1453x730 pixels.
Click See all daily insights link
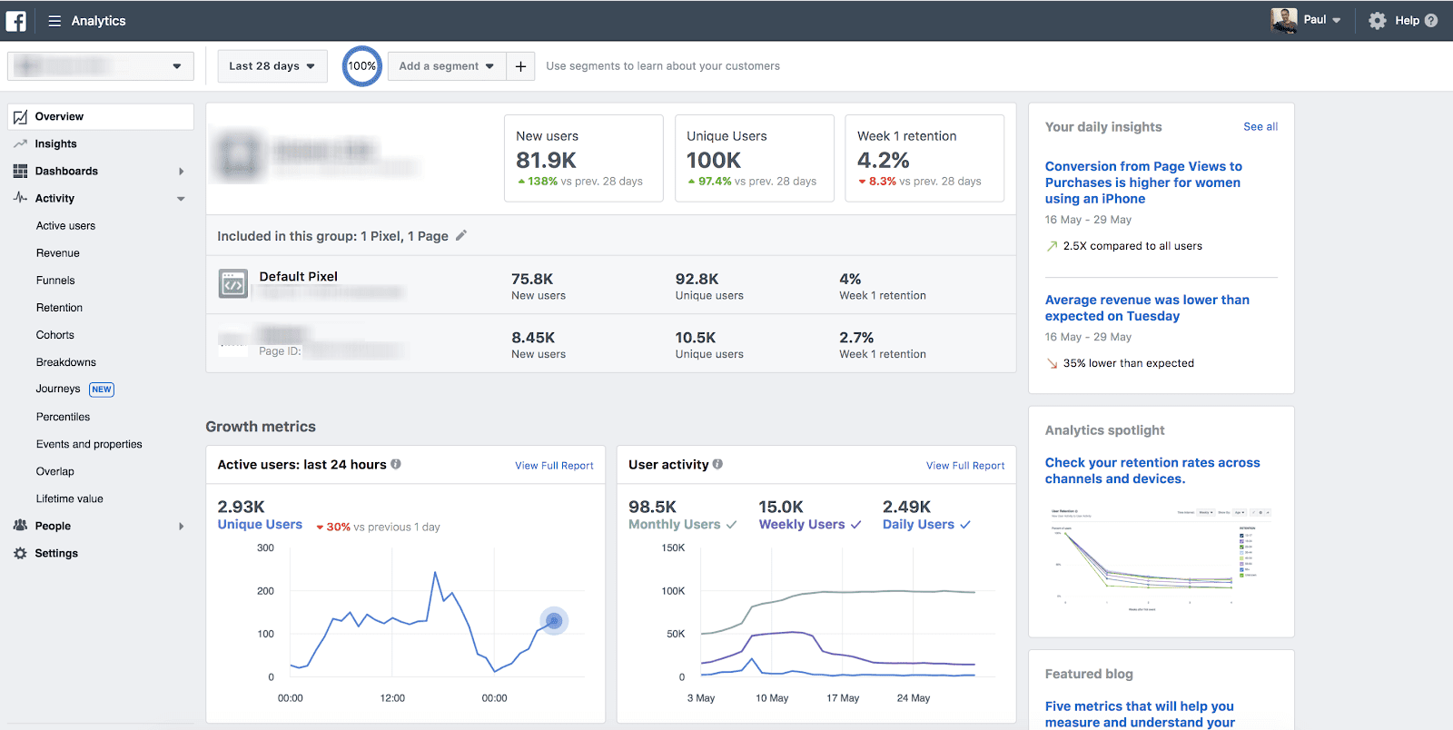1260,127
